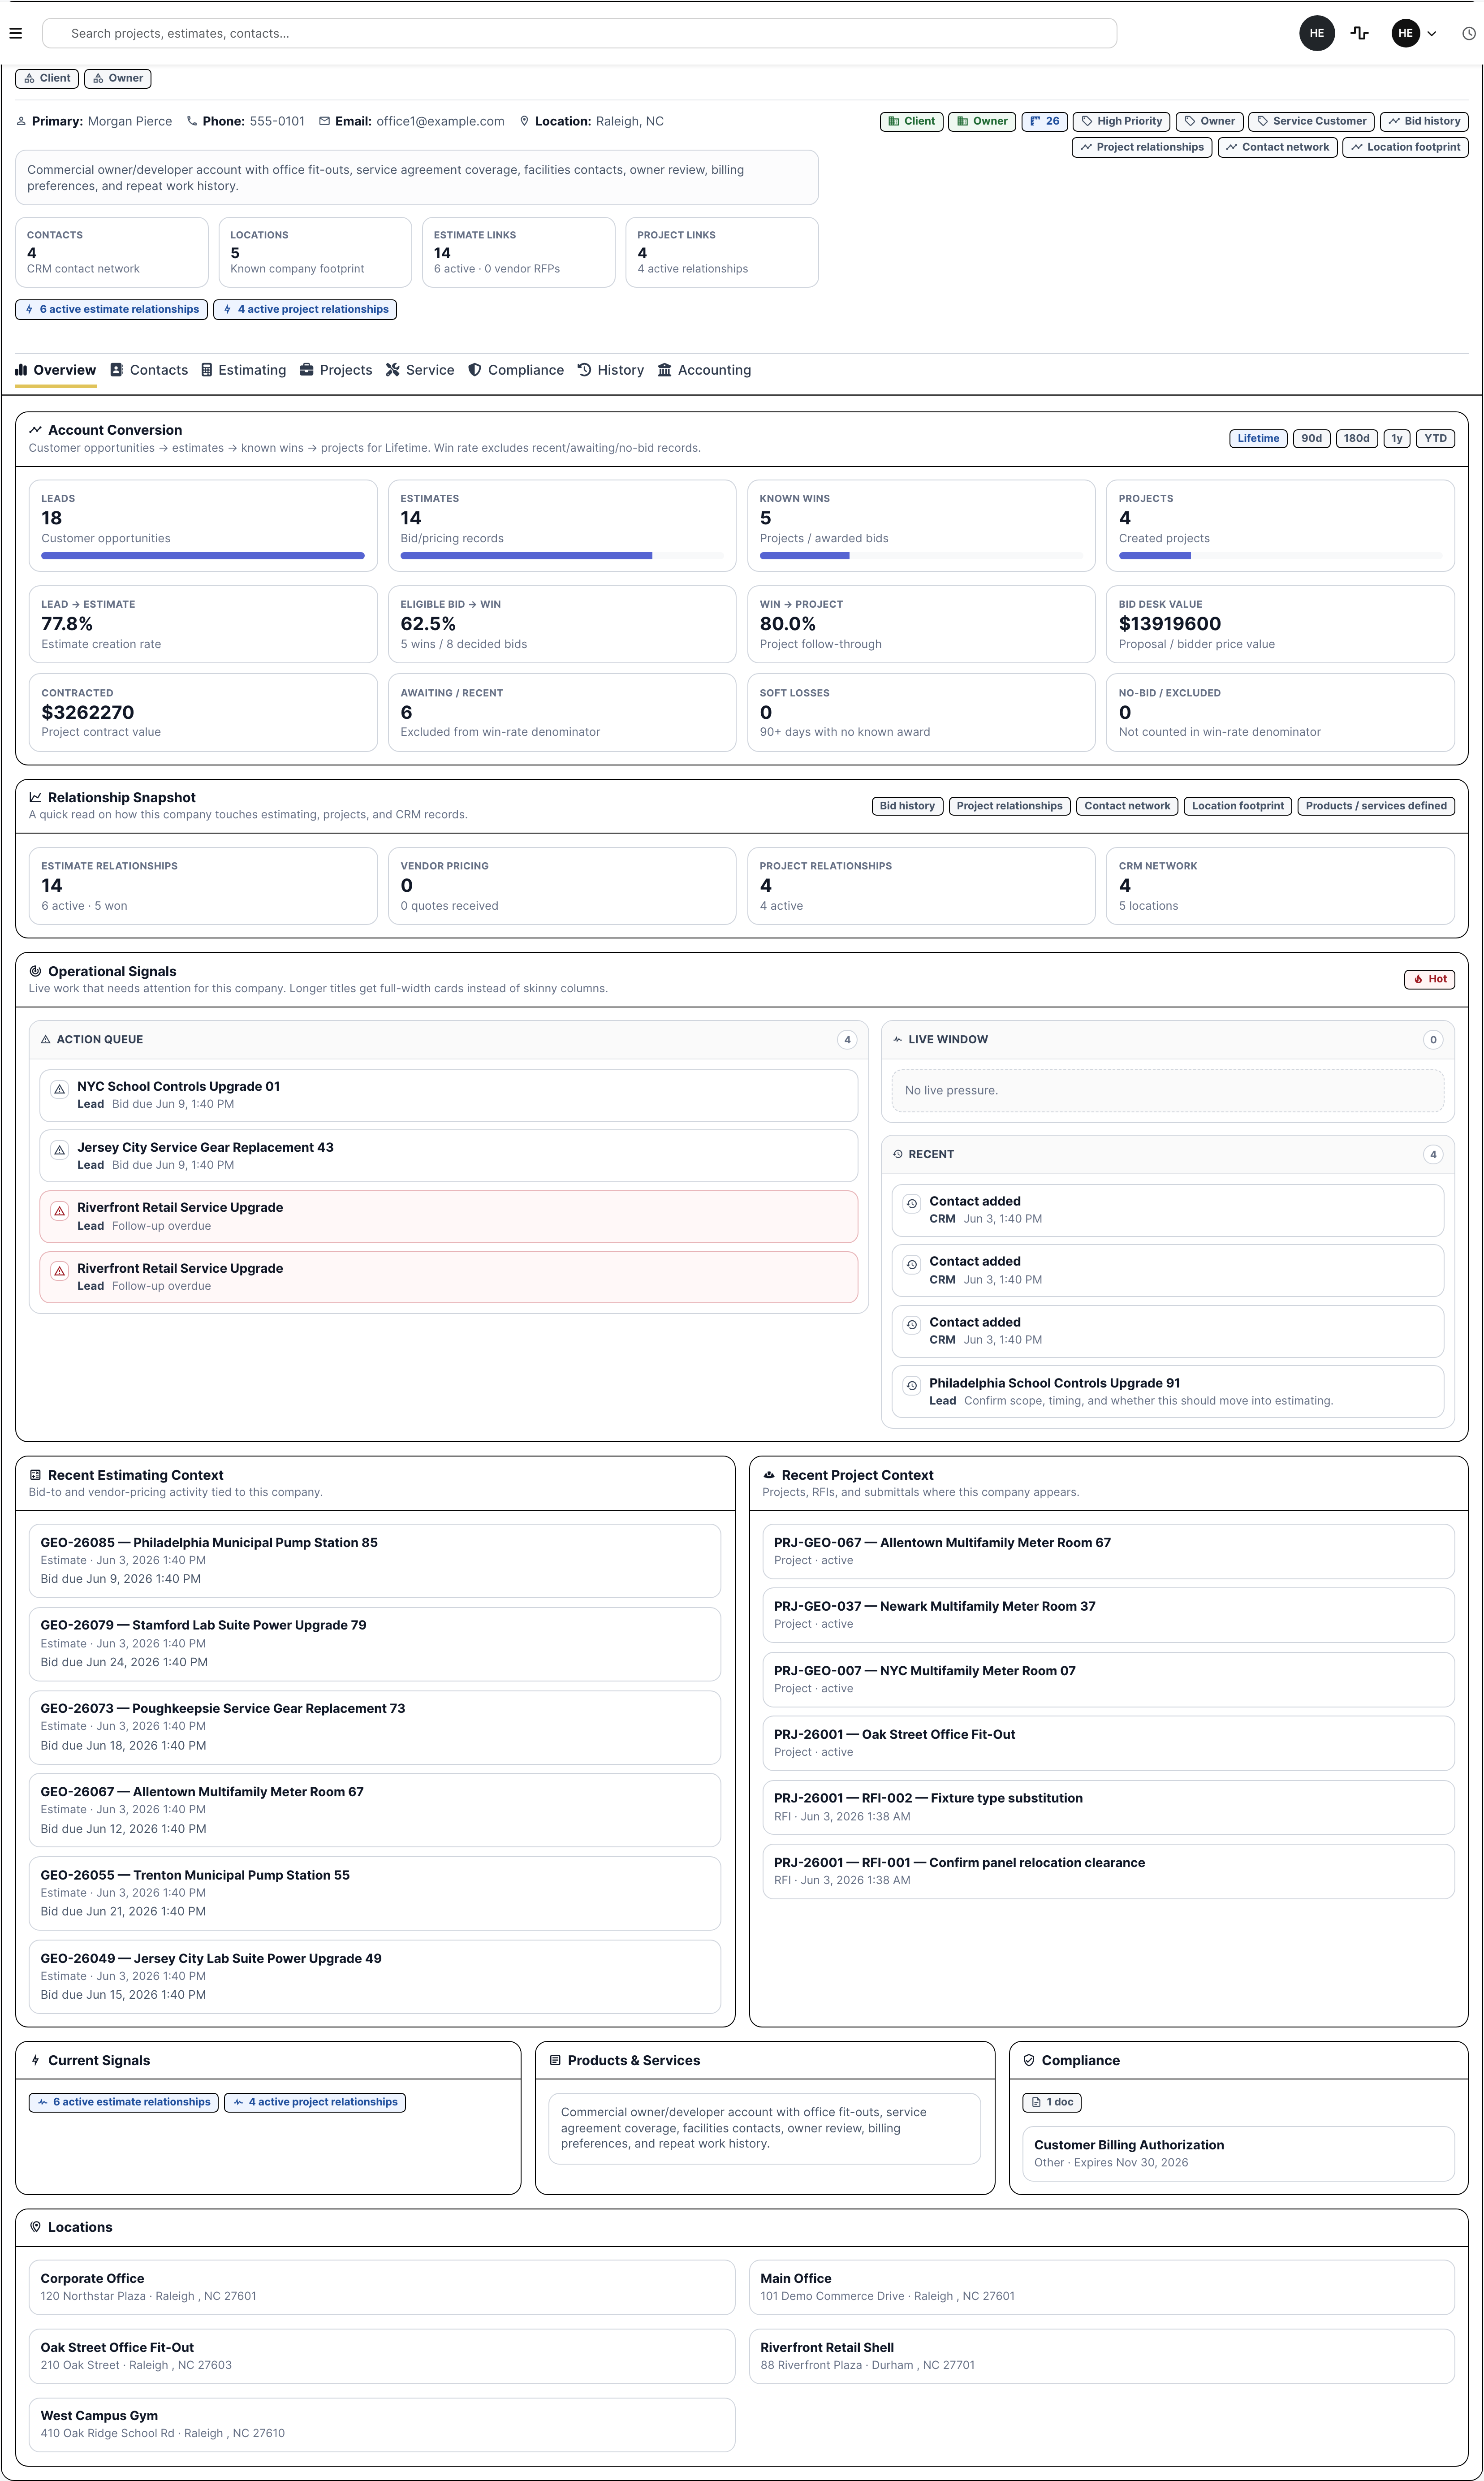Click the Recent history icon in header

(x=897, y=1154)
